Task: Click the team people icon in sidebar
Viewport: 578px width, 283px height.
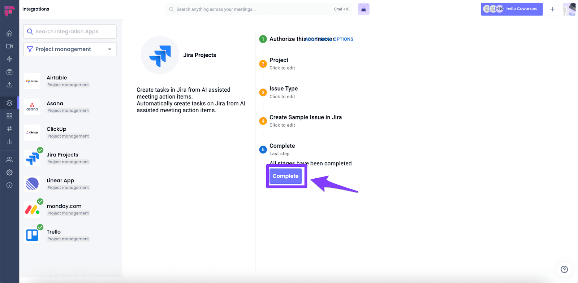Action: [9, 160]
